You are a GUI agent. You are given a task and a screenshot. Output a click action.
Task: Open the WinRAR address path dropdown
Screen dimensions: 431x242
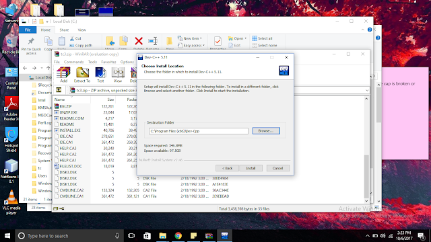tap(367, 90)
